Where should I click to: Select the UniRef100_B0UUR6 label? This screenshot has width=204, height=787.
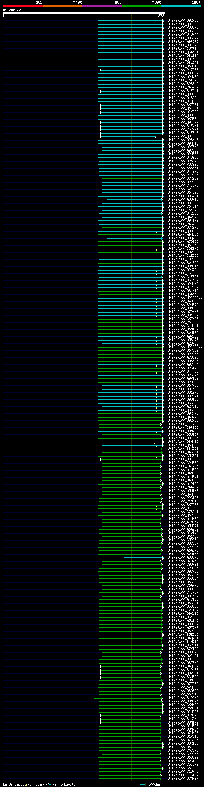pyautogui.click(x=183, y=652)
